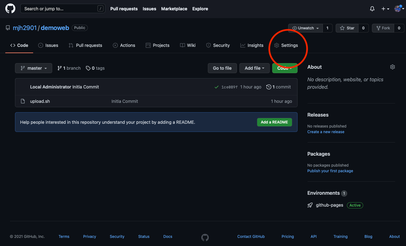Screen dimensions: 406x246
Task: Open the plus create-new dropdown
Action: [x=385, y=9]
